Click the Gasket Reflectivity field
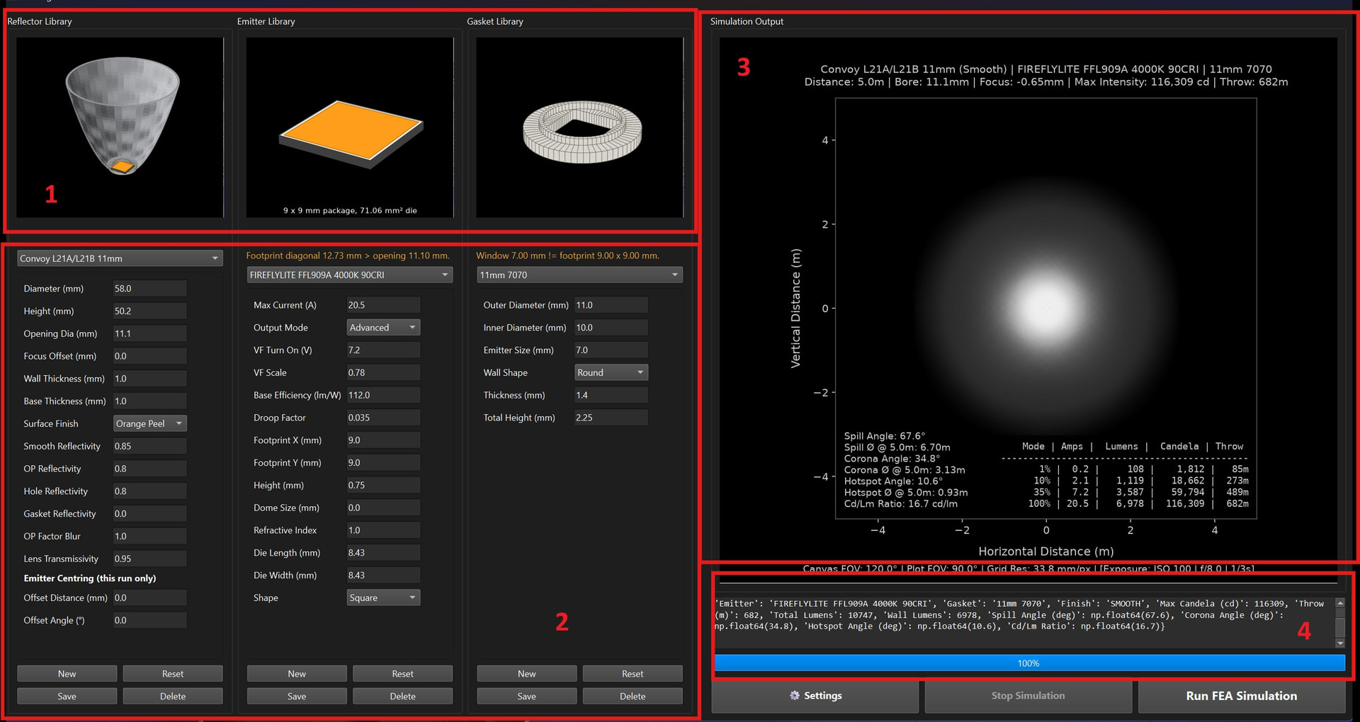This screenshot has height=722, width=1360. [x=150, y=514]
